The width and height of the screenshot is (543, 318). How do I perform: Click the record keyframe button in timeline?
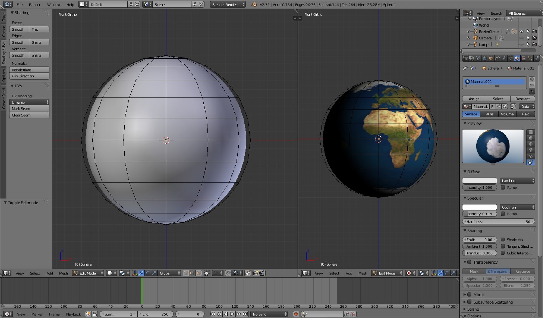coord(296,314)
